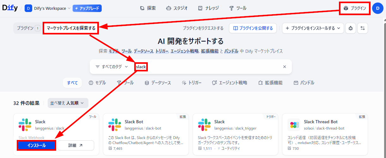The height and width of the screenshot is (158, 386).
Task: Open the Slack Thread Bot card title
Action: 321,122
